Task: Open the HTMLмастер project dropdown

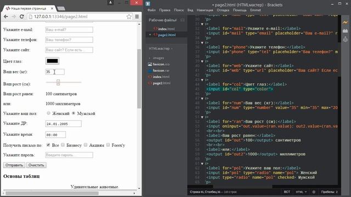Action: pyautogui.click(x=161, y=49)
